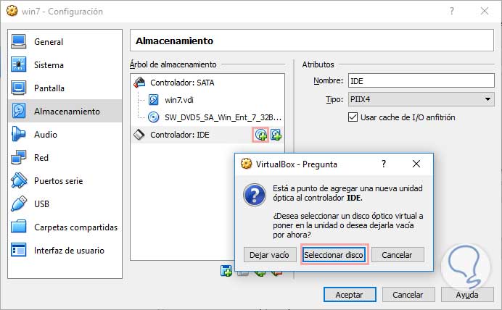The image size is (502, 310).
Task: Open the Audio settings category
Action: coord(65,135)
